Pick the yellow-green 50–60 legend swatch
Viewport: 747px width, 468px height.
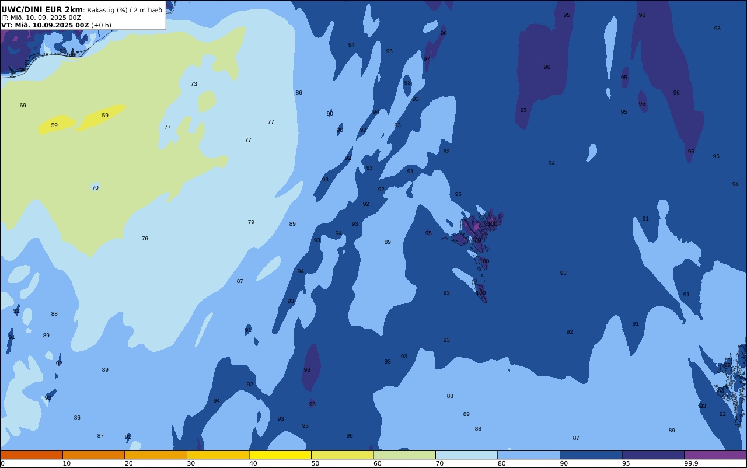pyautogui.click(x=342, y=455)
